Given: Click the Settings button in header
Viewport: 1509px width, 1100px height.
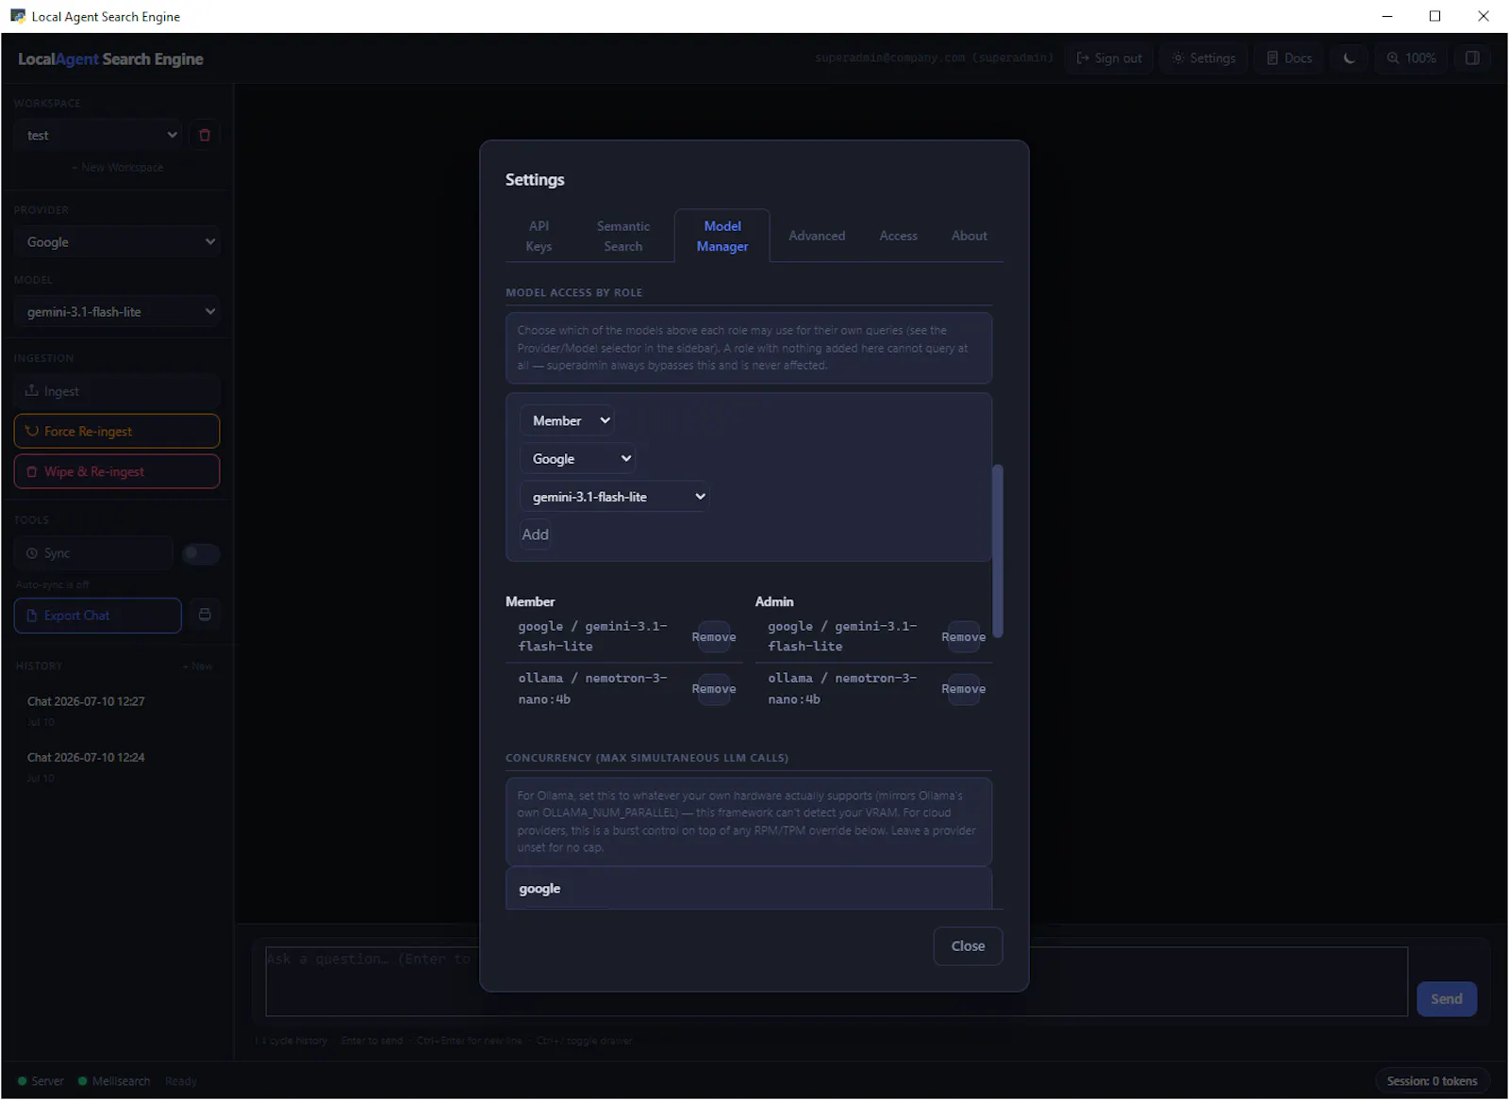Looking at the screenshot, I should [1204, 58].
